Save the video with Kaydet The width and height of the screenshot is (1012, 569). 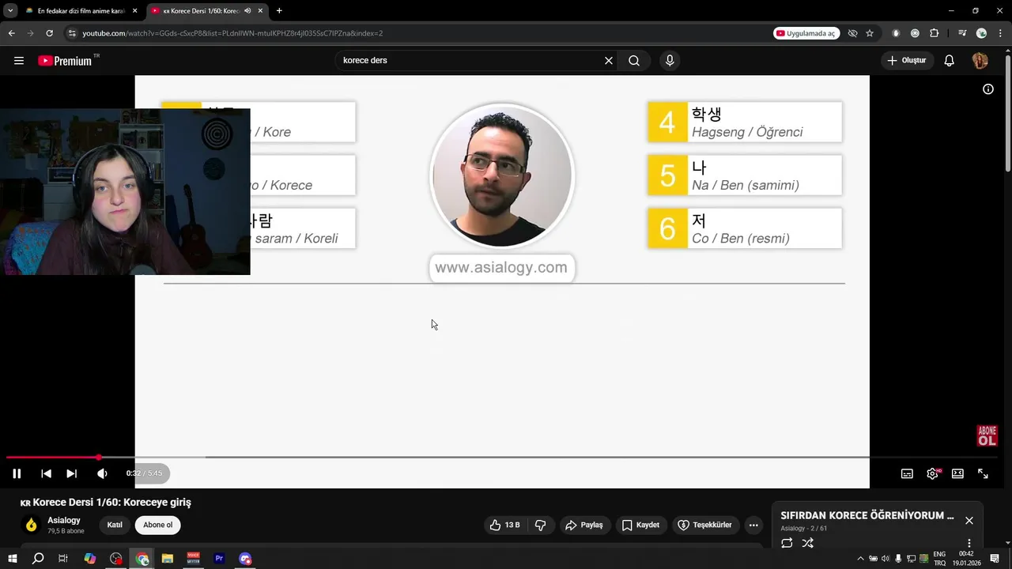(640, 525)
